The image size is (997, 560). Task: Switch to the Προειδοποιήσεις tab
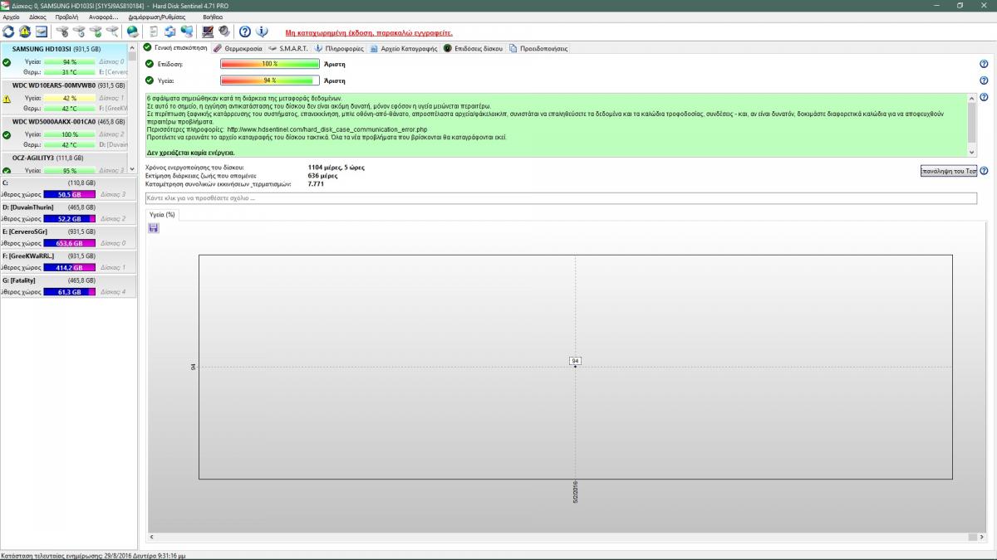[538, 48]
